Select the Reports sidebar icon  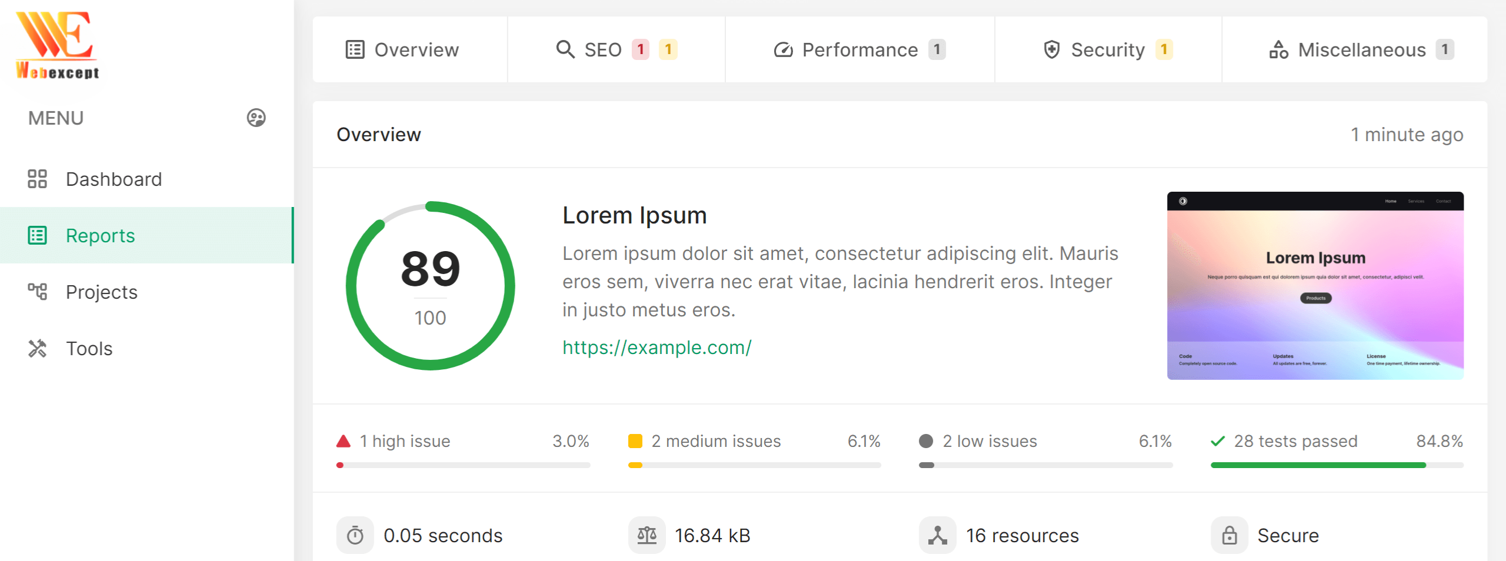[x=38, y=235]
